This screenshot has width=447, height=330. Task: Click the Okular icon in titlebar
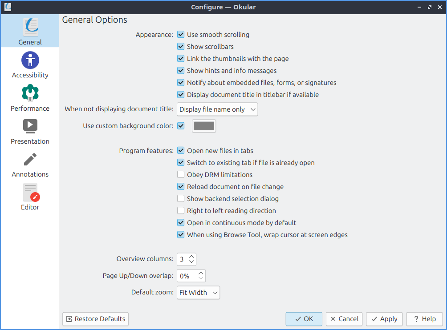point(8,7)
